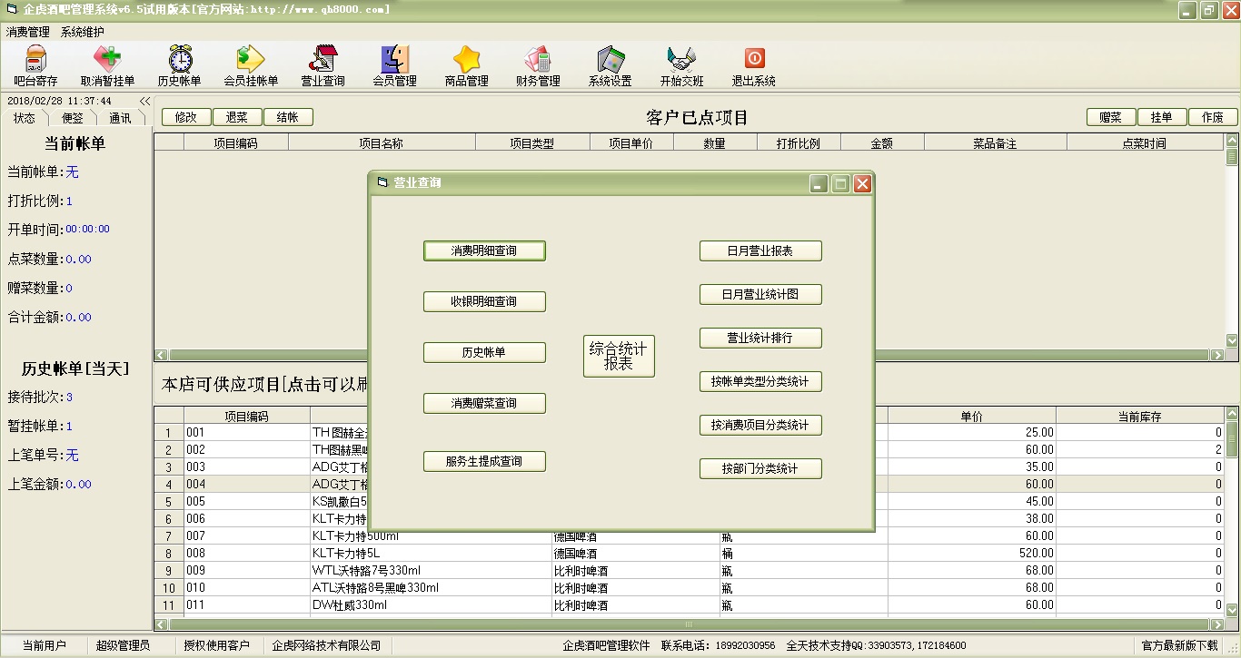The image size is (1241, 658).
Task: Open the 消费管理 menu
Action: point(28,32)
